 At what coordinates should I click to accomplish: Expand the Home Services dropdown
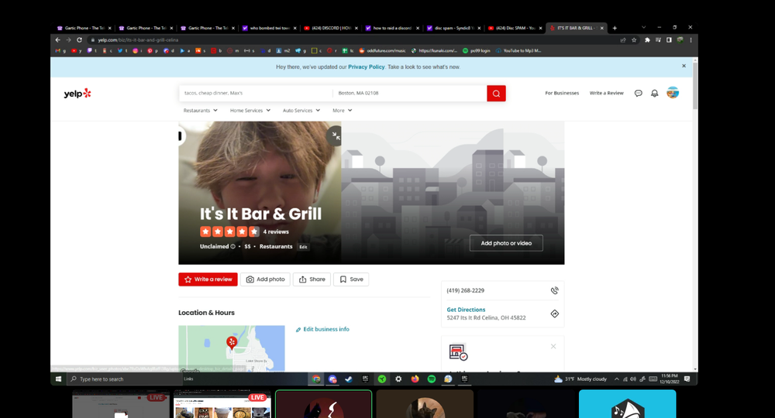[250, 111]
